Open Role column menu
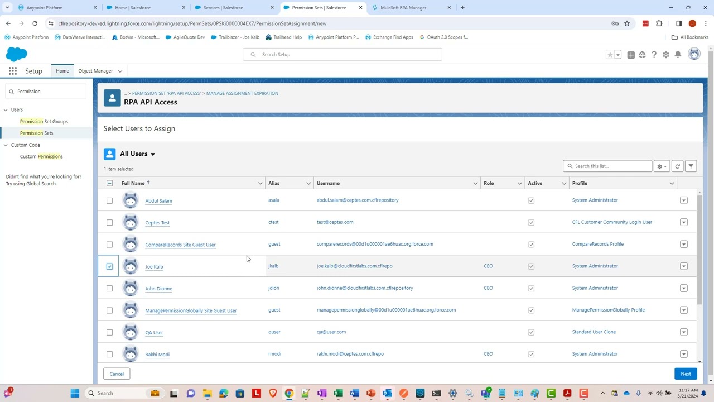The image size is (714, 402). pyautogui.click(x=519, y=183)
